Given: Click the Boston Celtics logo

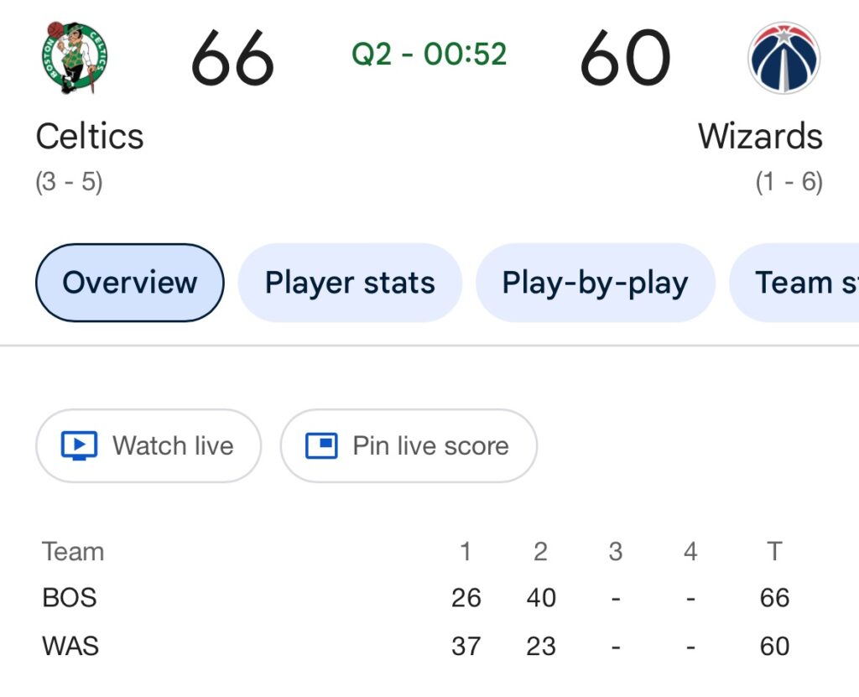Looking at the screenshot, I should (x=74, y=58).
